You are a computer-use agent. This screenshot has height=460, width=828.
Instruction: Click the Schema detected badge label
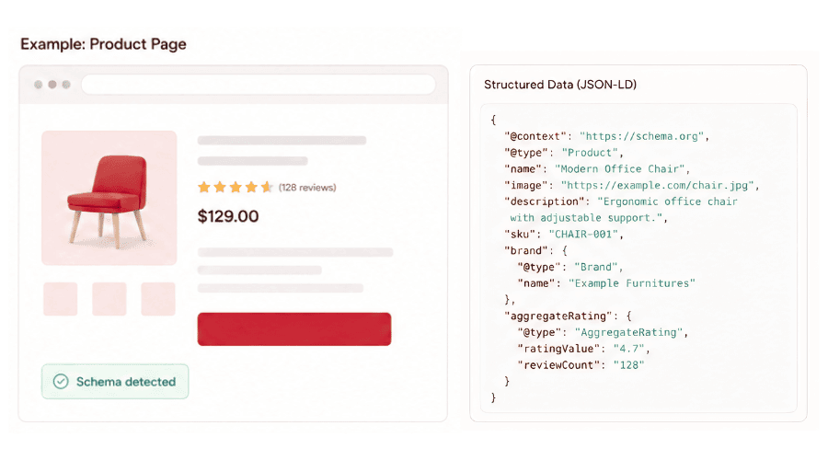click(126, 381)
